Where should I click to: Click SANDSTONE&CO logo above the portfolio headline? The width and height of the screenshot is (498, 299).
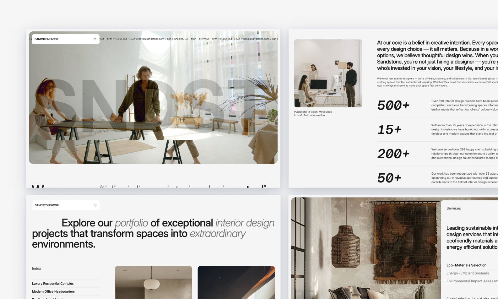pos(47,205)
